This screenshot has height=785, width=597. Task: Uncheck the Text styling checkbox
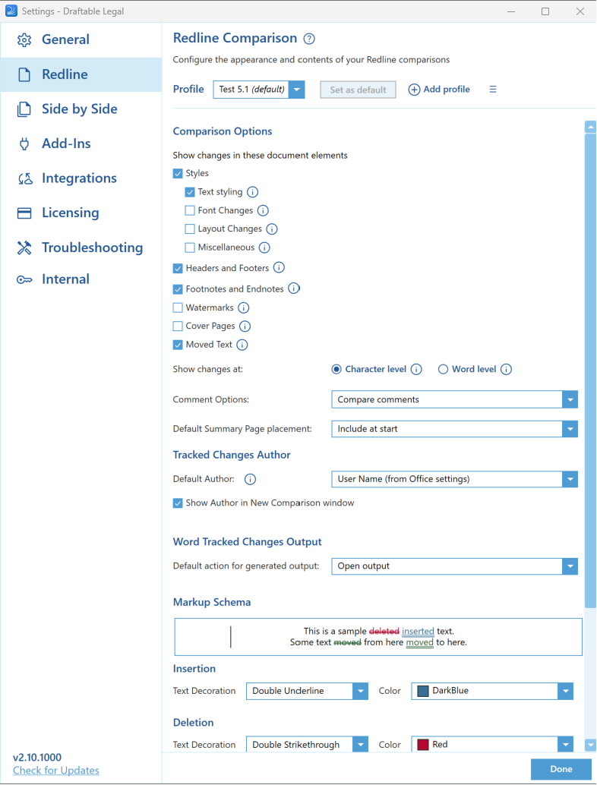[190, 192]
